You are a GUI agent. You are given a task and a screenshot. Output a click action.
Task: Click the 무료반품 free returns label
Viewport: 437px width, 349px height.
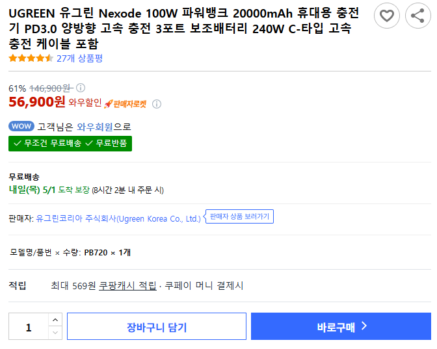click(108, 143)
